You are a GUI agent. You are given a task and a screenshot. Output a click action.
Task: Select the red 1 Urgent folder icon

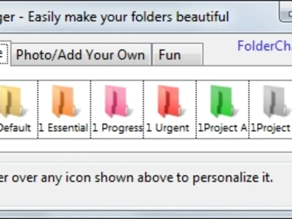169,101
